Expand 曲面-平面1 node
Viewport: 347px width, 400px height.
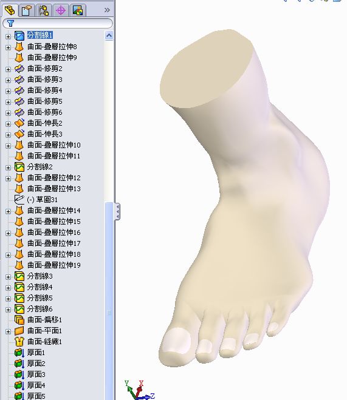coord(8,331)
